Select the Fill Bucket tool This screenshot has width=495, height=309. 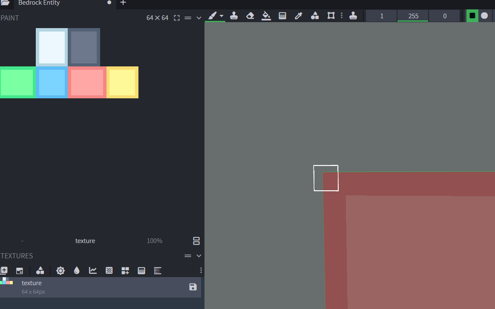(x=266, y=16)
